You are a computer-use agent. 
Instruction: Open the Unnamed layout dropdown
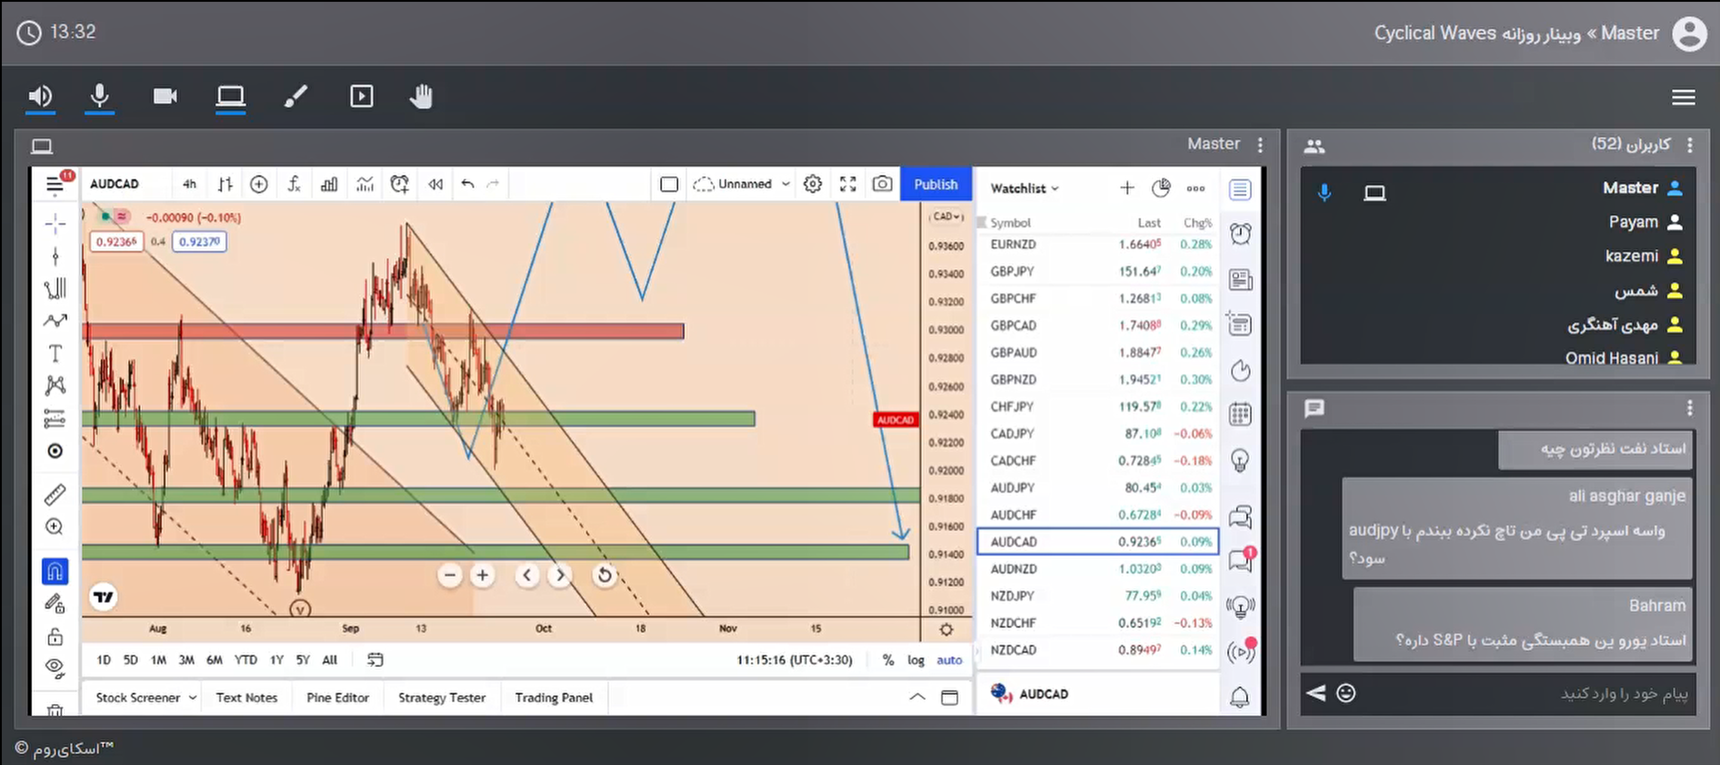(785, 184)
